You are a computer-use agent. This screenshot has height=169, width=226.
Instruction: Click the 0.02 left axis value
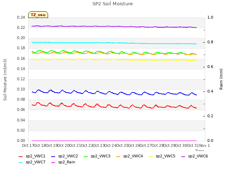tap(21, 130)
